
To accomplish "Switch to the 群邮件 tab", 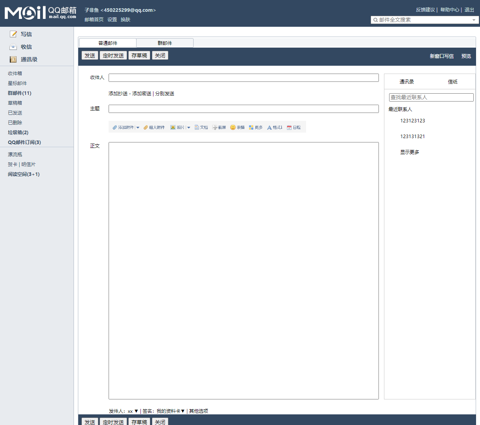I will (164, 42).
